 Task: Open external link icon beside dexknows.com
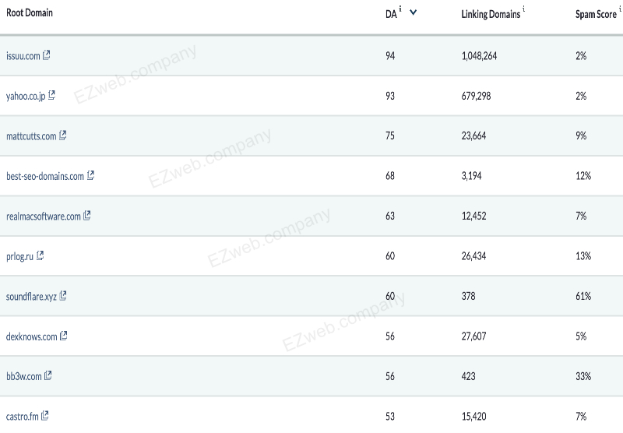pyautogui.click(x=64, y=336)
